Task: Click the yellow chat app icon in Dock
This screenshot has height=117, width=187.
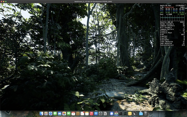Action: pyautogui.click(x=130, y=114)
